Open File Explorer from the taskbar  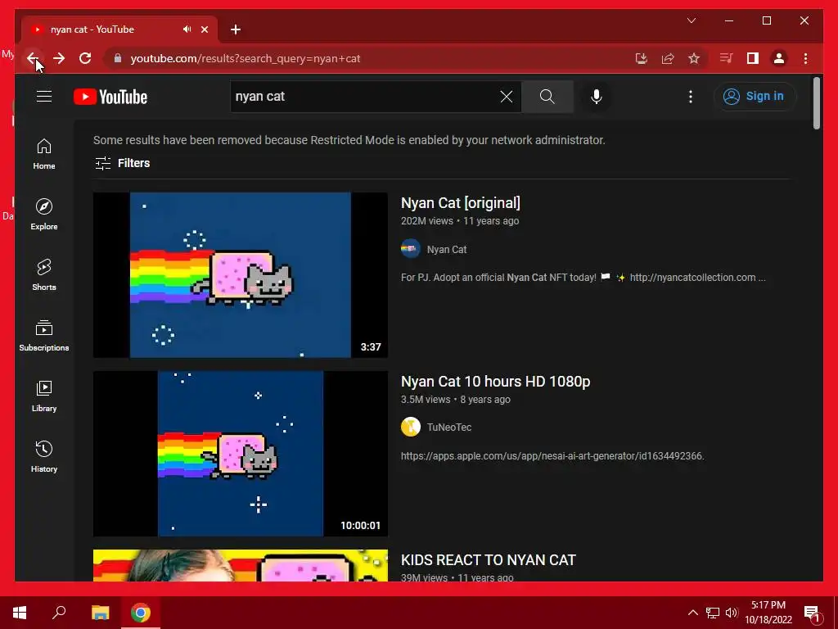click(x=100, y=613)
